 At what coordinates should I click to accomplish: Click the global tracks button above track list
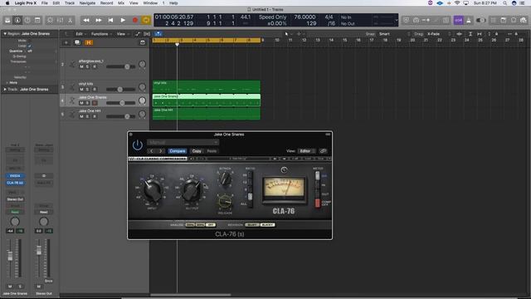142,42
